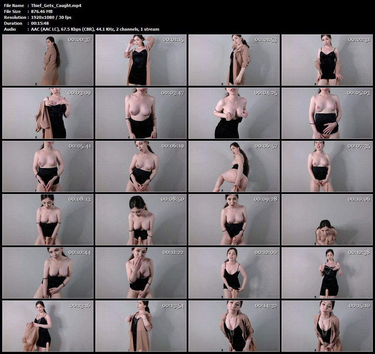Select the thumbnail stamped 00:00:37
375x354 pixels.
[48, 60]
